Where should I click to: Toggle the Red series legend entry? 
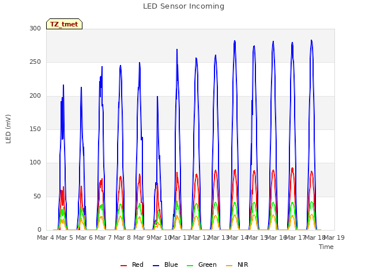[x=132, y=264]
